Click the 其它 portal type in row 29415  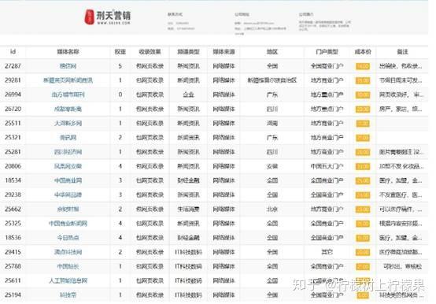coord(327,252)
